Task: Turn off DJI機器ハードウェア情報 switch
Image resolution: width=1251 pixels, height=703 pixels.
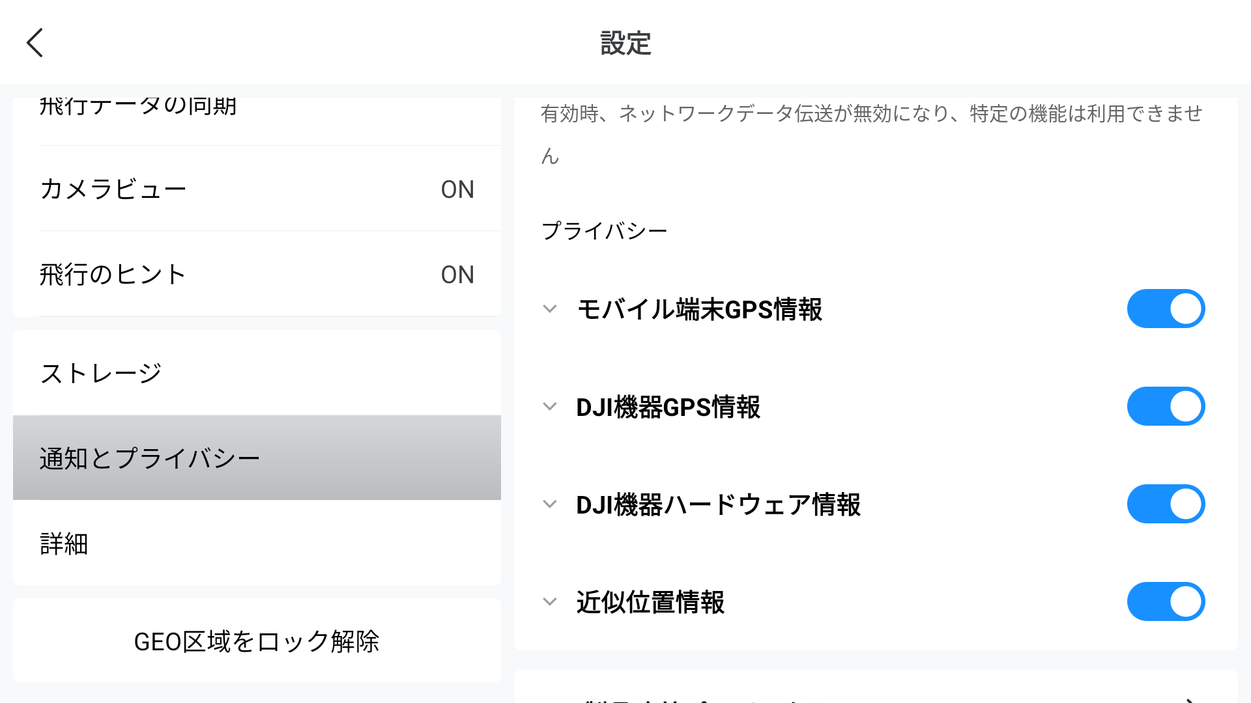Action: click(x=1166, y=504)
